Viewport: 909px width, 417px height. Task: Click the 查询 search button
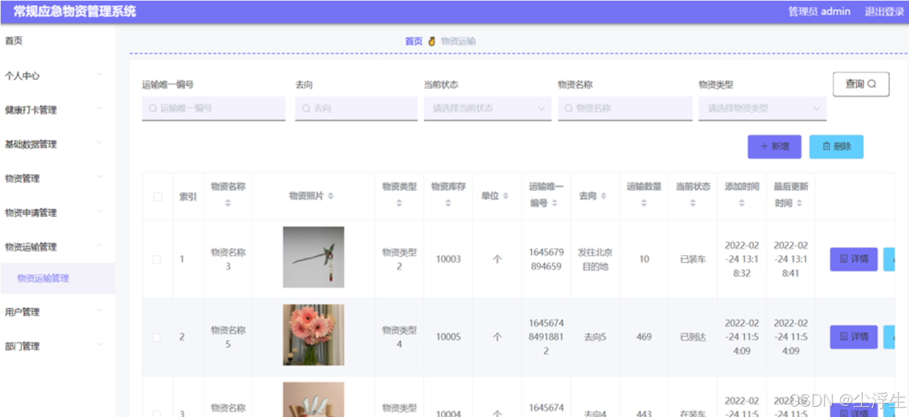click(861, 84)
